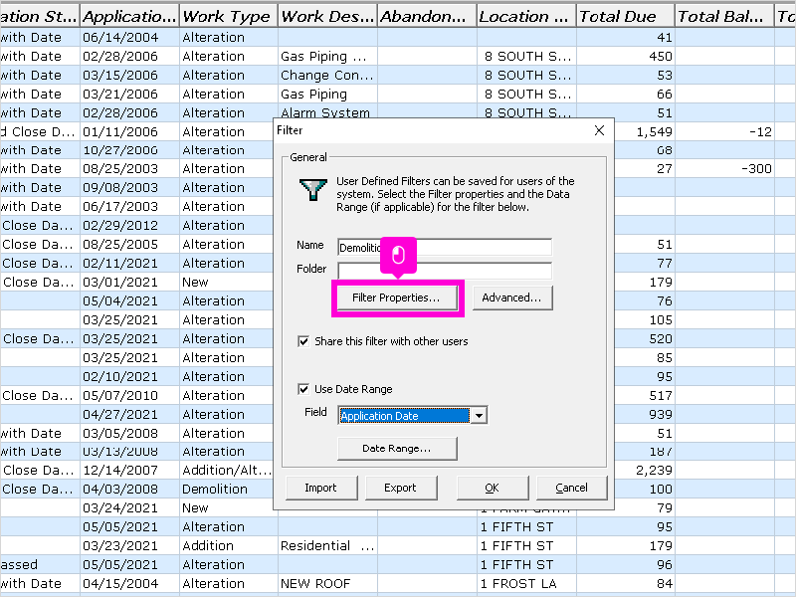The height and width of the screenshot is (597, 796).
Task: Select the NEW ROOF description cell
Action: [x=327, y=584]
